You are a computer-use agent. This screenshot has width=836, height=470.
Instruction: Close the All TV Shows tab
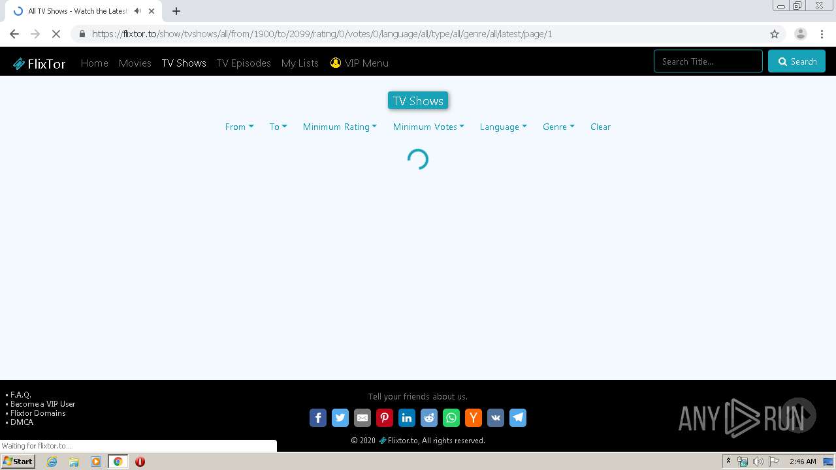(152, 11)
